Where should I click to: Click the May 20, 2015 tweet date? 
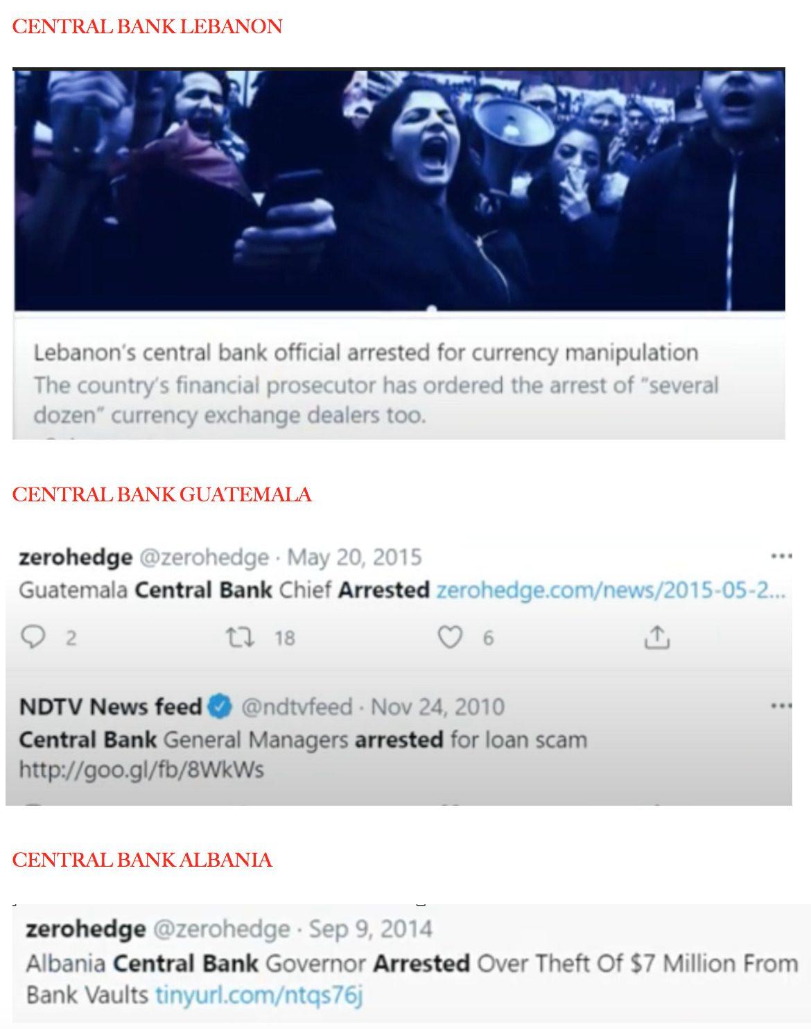coord(354,557)
